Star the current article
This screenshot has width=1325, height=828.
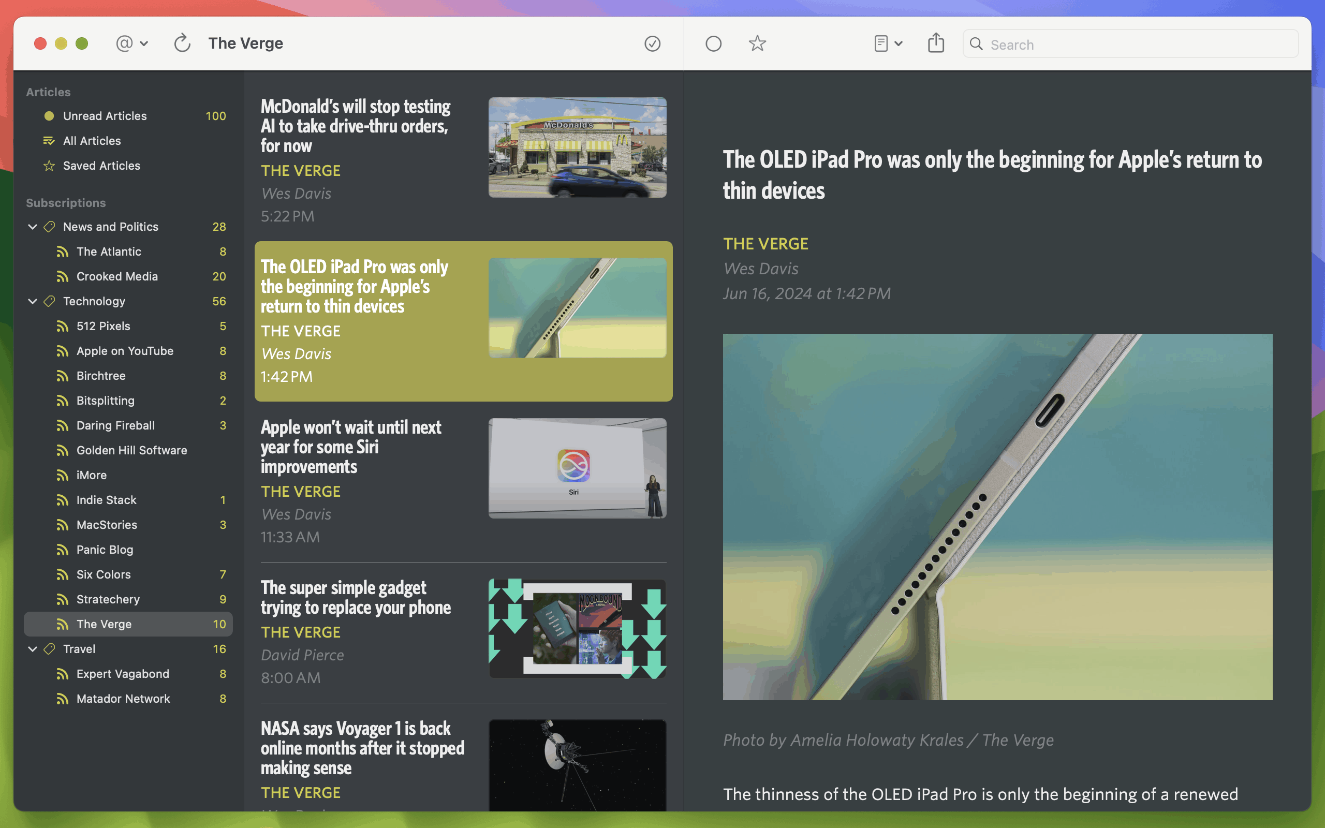pyautogui.click(x=757, y=43)
